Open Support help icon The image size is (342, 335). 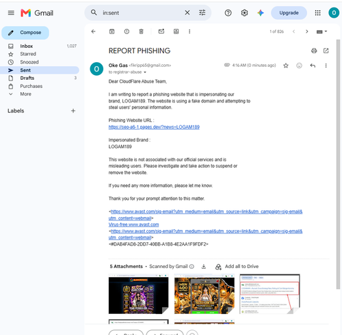228,13
